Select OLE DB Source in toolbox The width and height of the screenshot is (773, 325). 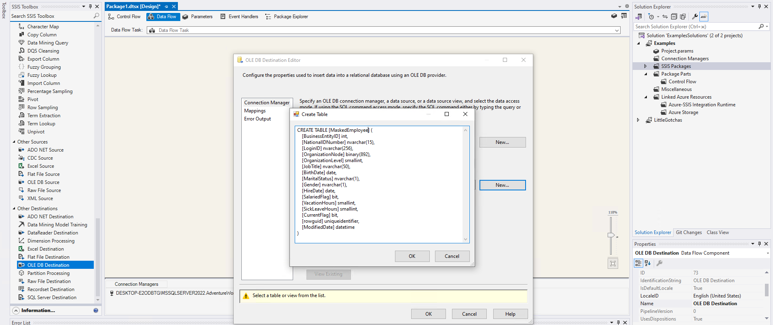[43, 182]
